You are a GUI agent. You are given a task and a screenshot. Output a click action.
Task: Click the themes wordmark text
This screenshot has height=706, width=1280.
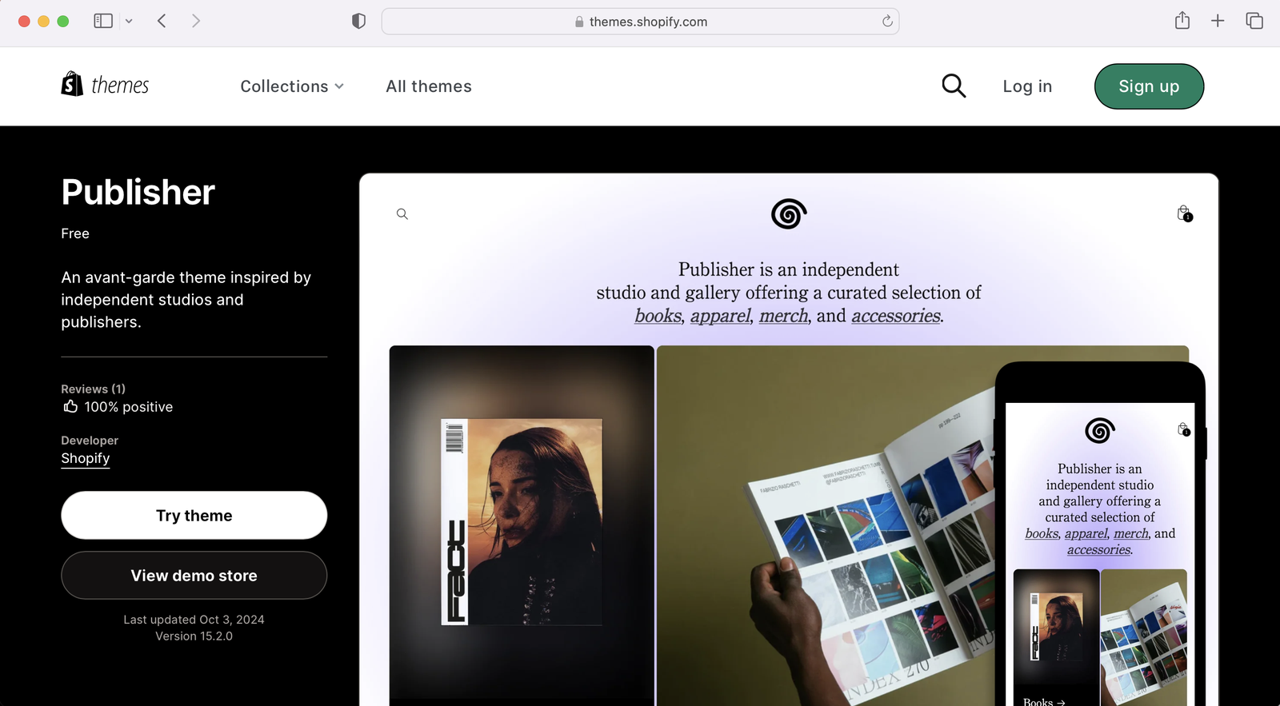(120, 86)
